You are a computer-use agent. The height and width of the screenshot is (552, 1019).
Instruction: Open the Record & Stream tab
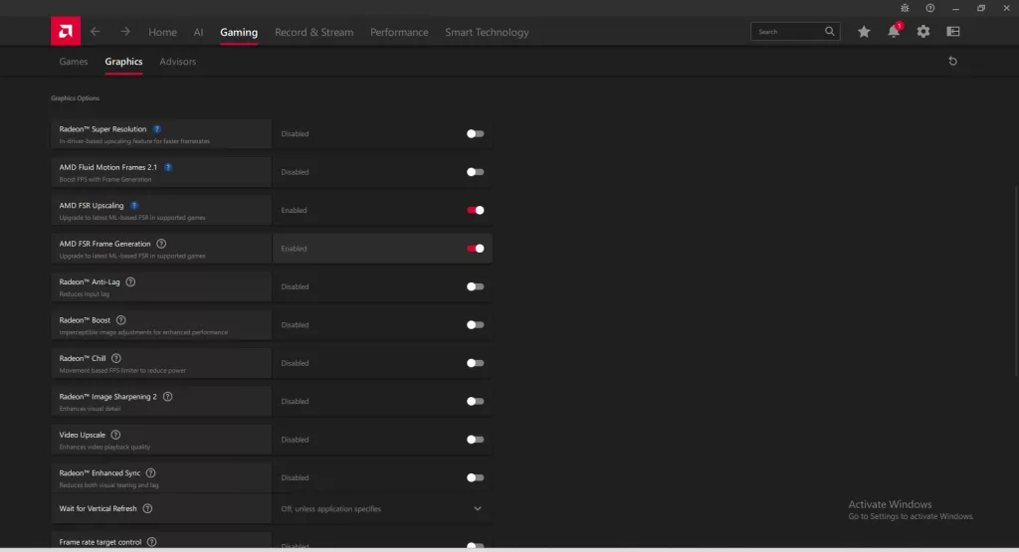pos(313,32)
